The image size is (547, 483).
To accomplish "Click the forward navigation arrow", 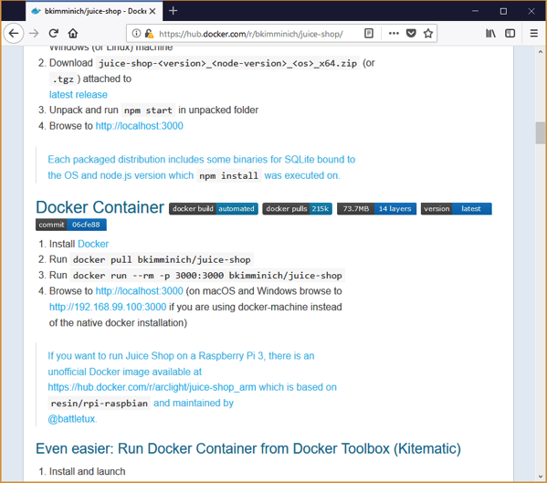I will pos(34,34).
